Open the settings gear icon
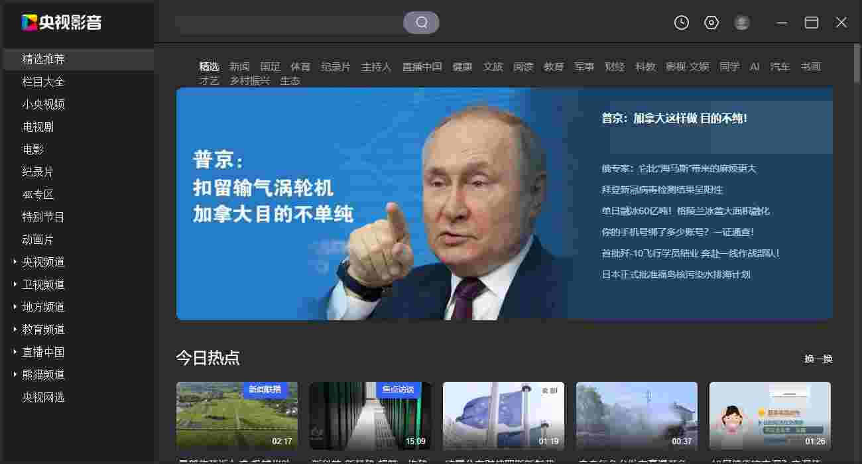This screenshot has width=862, height=464. pos(711,22)
